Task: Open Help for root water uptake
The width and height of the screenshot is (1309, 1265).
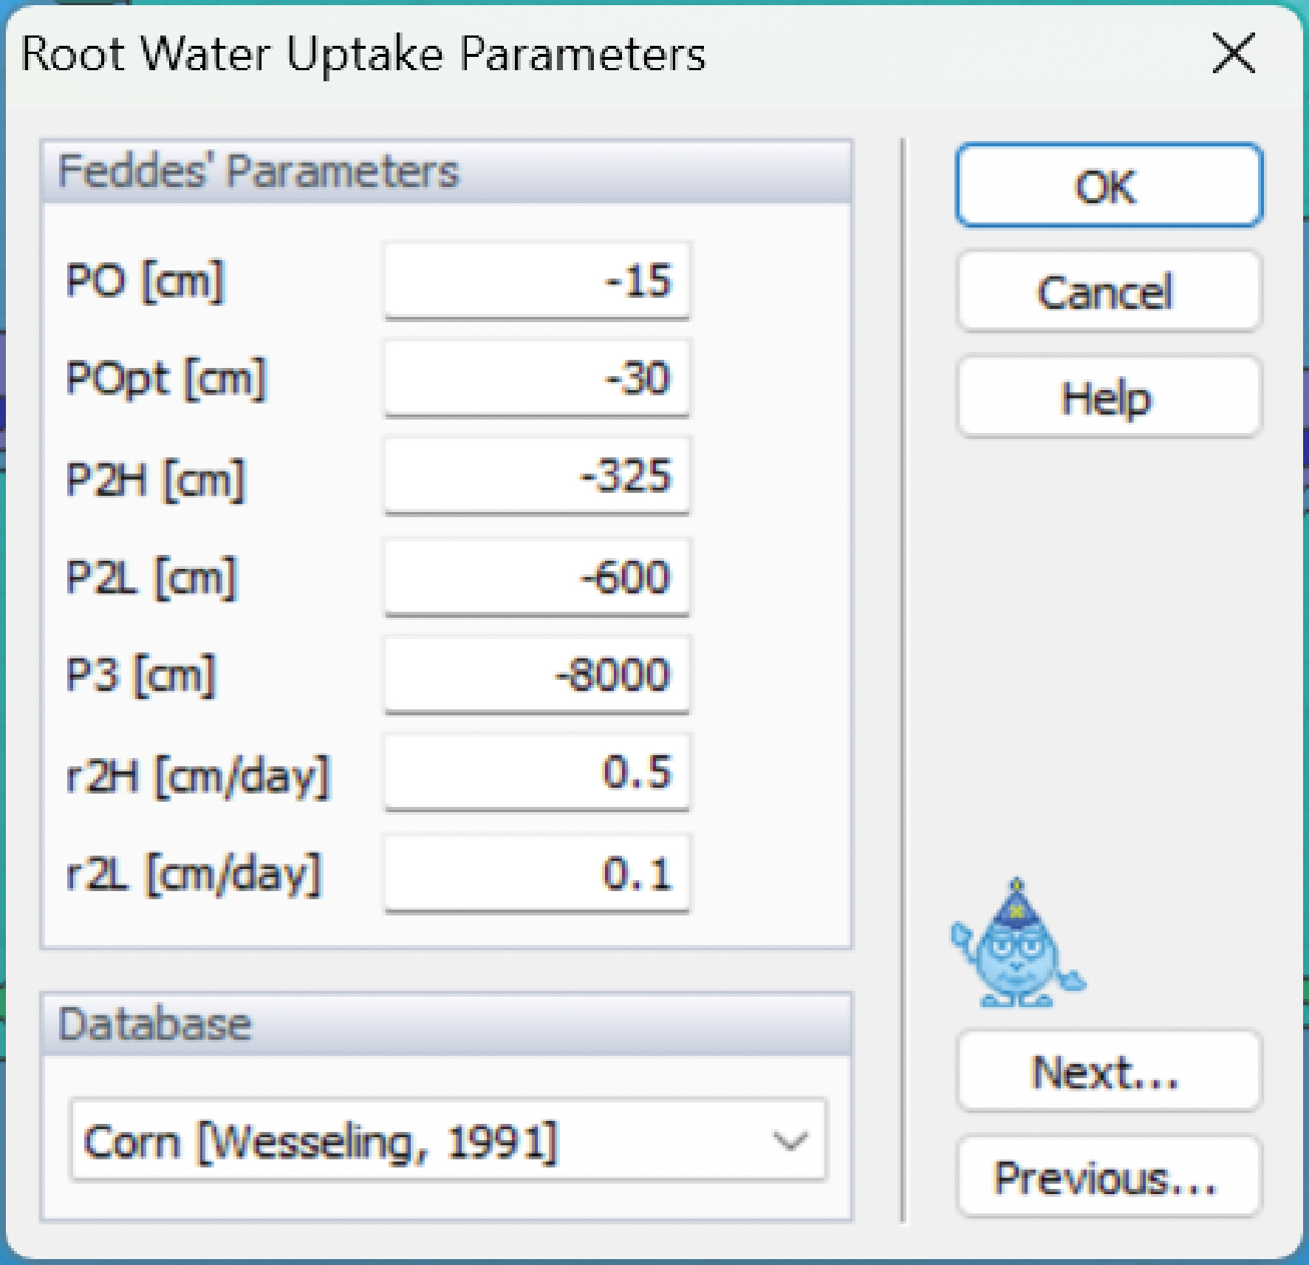Action: [x=1109, y=398]
